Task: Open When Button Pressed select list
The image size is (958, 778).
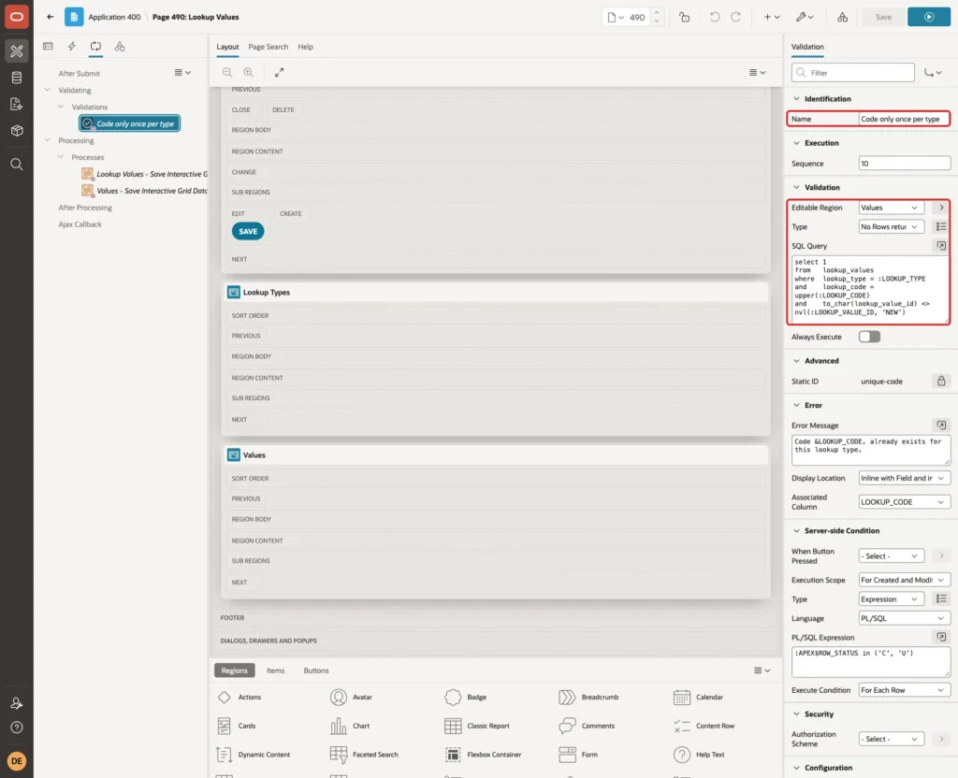Action: (891, 555)
